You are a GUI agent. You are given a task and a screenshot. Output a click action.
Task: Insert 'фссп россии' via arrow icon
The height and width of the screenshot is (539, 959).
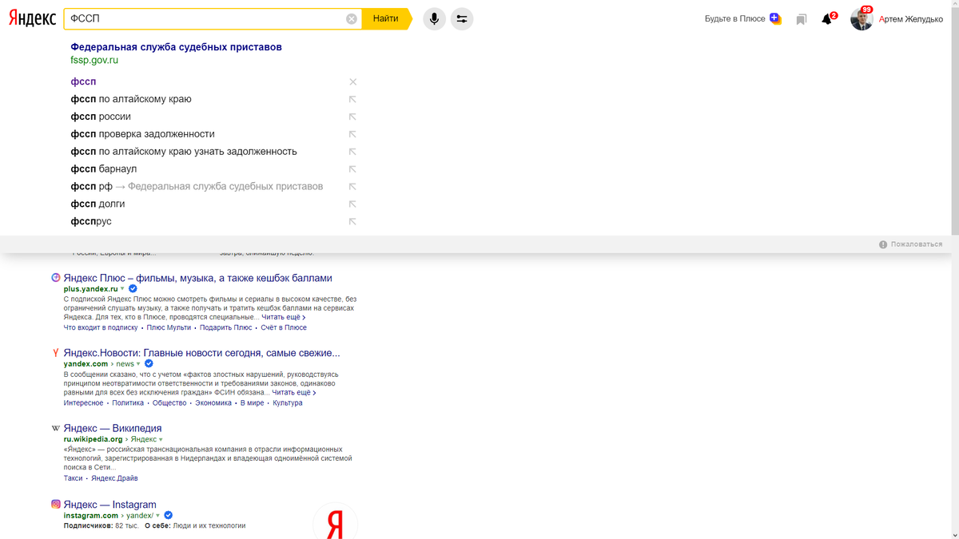click(352, 117)
